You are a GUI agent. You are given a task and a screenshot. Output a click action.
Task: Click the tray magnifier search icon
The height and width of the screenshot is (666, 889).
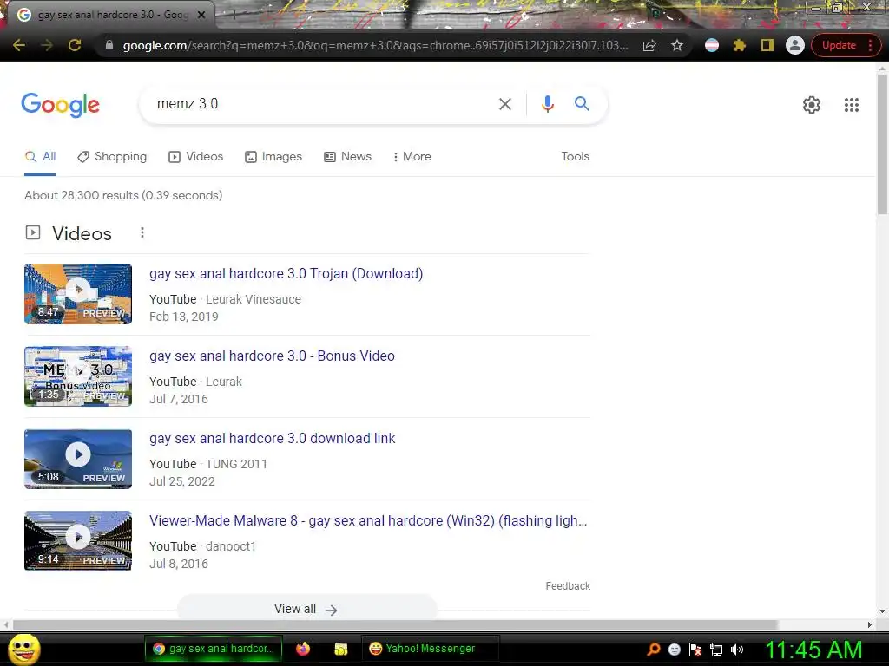pyautogui.click(x=654, y=650)
